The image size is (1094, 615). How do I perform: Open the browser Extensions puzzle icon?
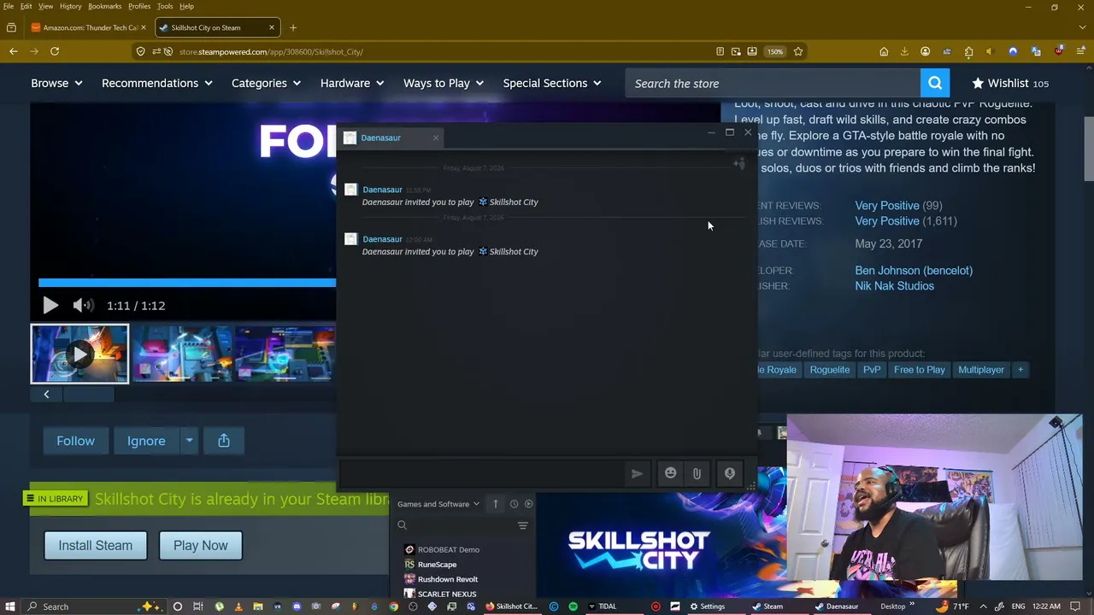968,51
